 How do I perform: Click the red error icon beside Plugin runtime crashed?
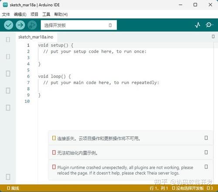pyautogui.click(x=54, y=167)
